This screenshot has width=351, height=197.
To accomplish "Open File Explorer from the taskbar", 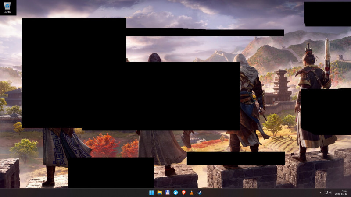I will tap(159, 193).
